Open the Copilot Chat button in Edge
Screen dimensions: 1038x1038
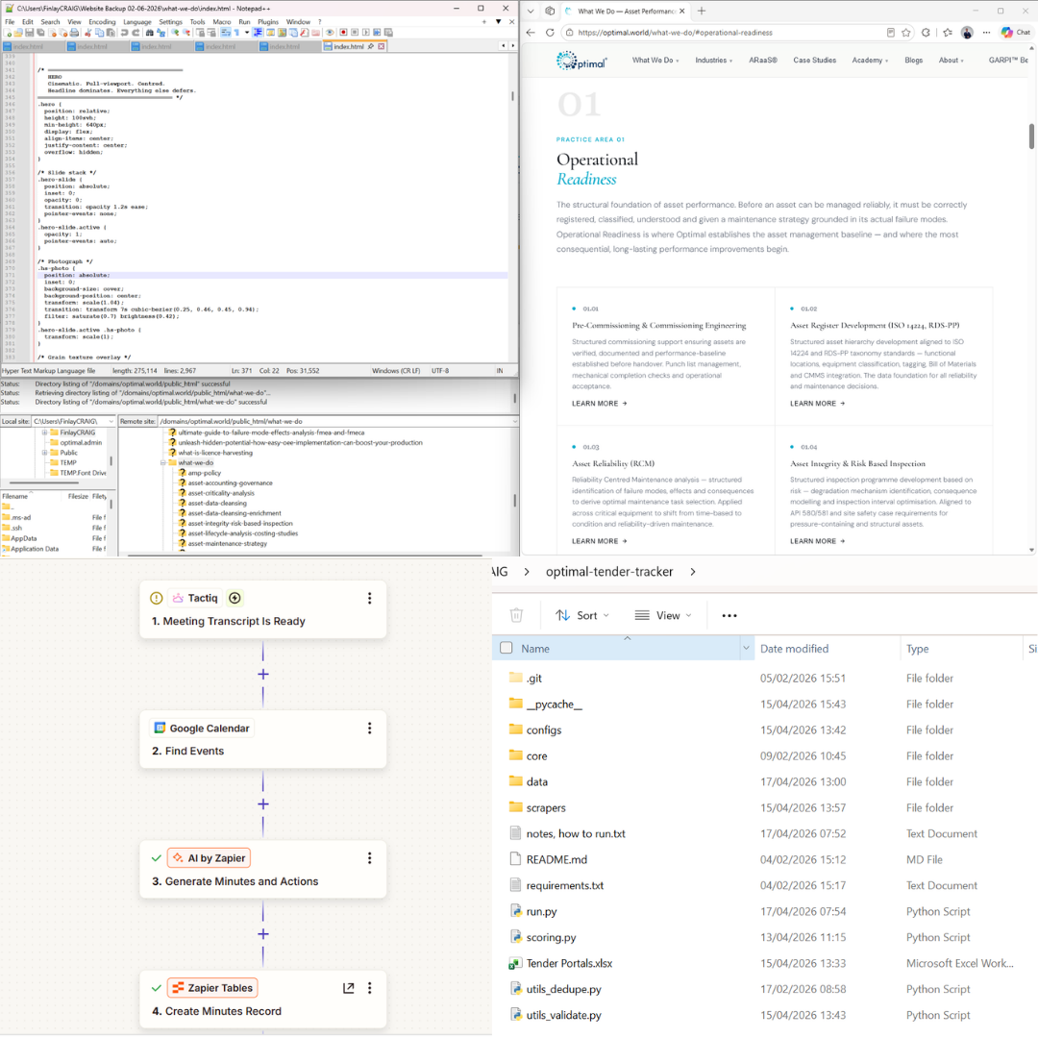pyautogui.click(x=1016, y=33)
